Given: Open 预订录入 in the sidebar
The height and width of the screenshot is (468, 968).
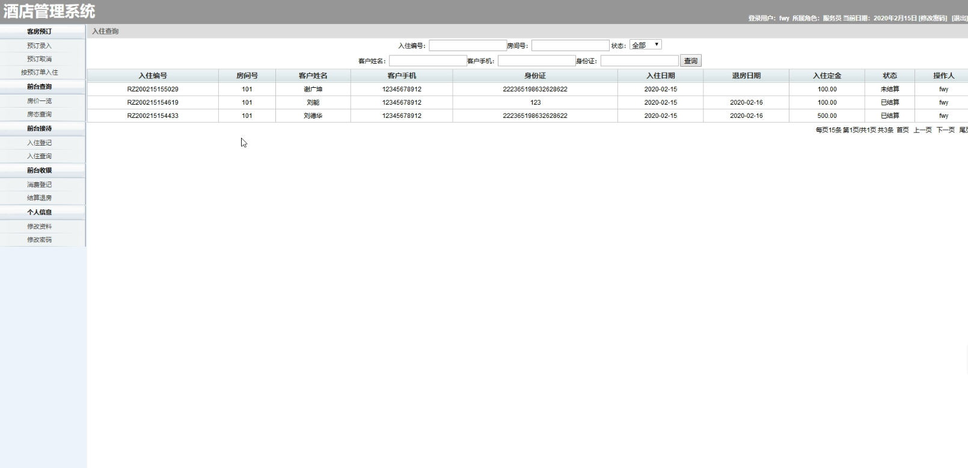Looking at the screenshot, I should click(39, 46).
